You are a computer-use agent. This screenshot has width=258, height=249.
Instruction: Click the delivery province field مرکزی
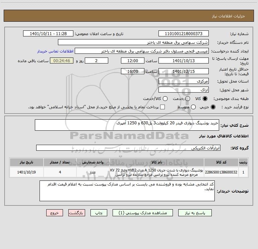184,81
